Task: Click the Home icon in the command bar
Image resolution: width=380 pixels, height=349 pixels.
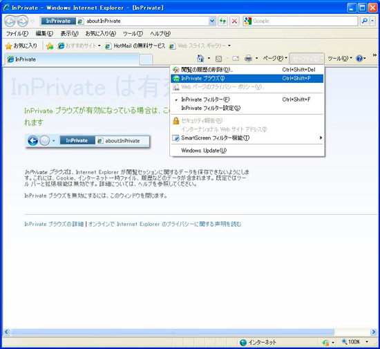Action: pos(200,58)
